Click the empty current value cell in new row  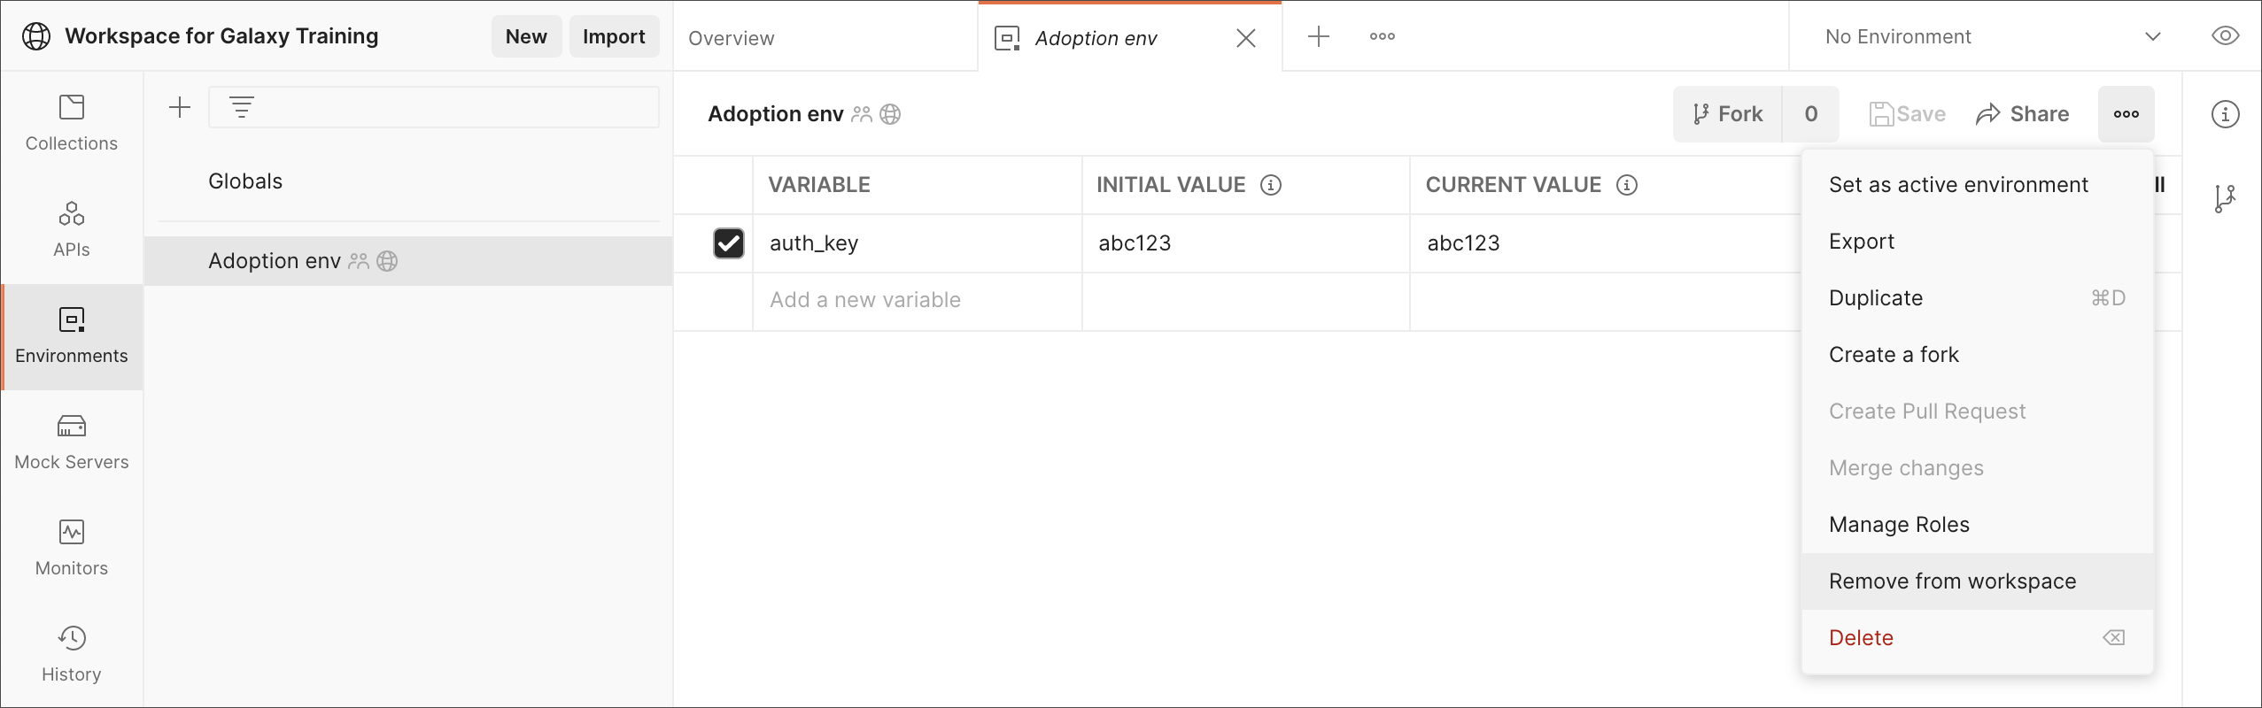tap(1605, 301)
